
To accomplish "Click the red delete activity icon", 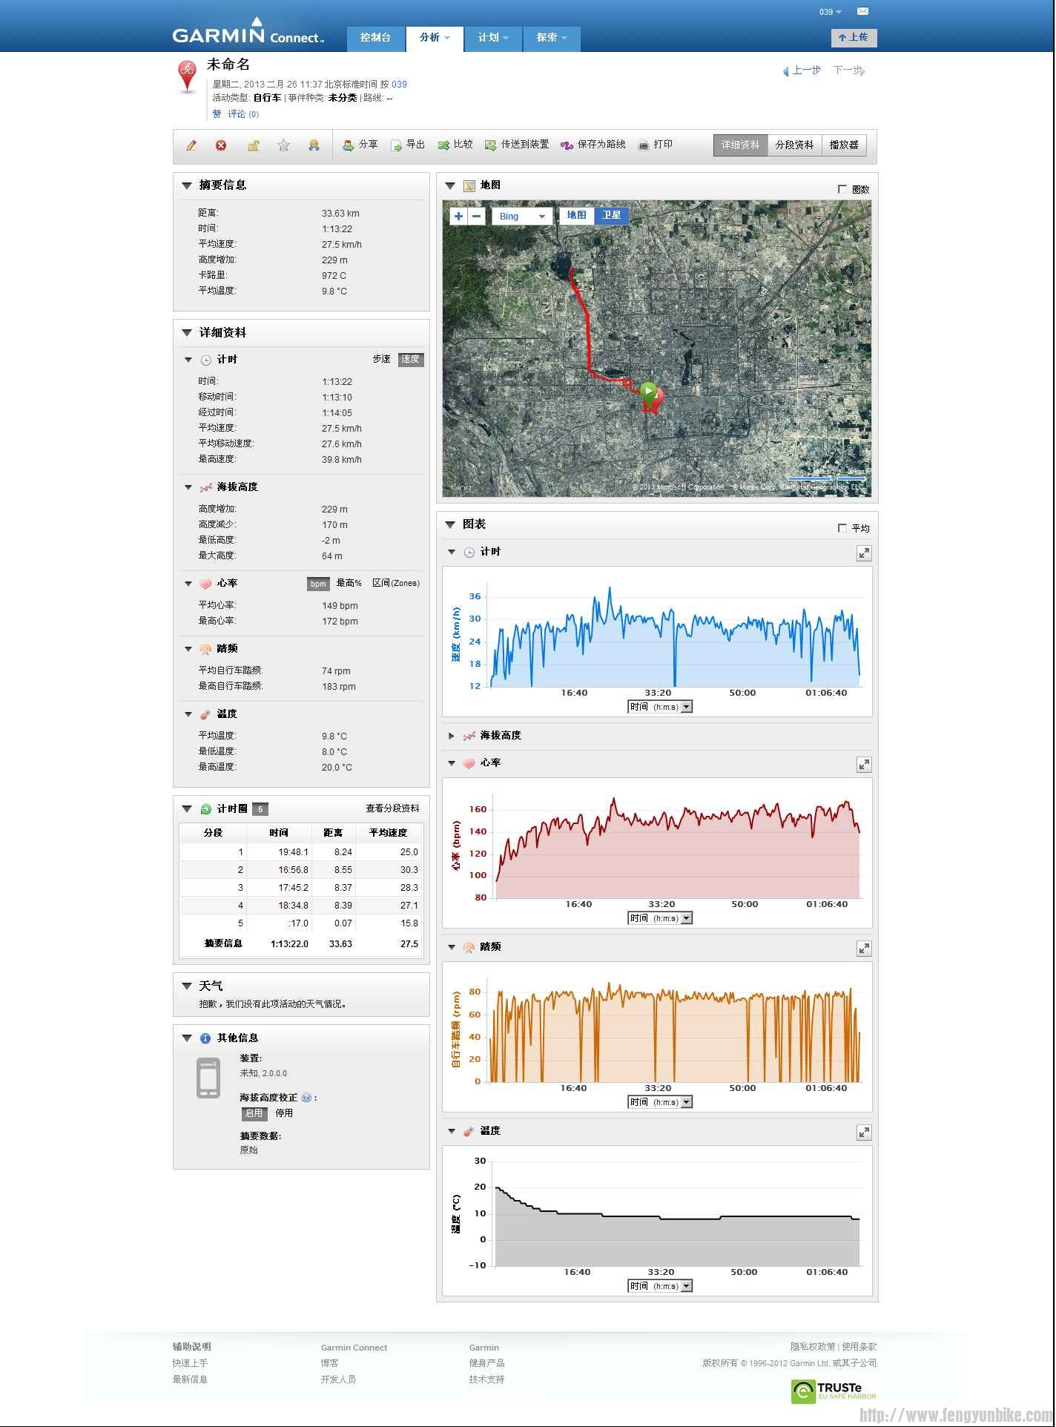I will pos(221,145).
